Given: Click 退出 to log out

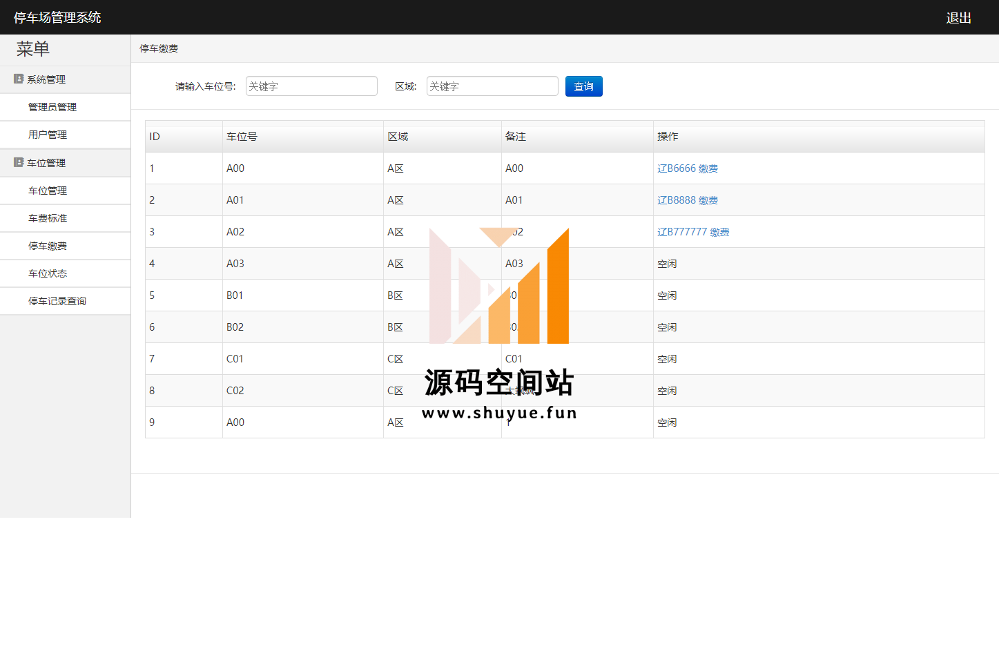Looking at the screenshot, I should (x=958, y=18).
